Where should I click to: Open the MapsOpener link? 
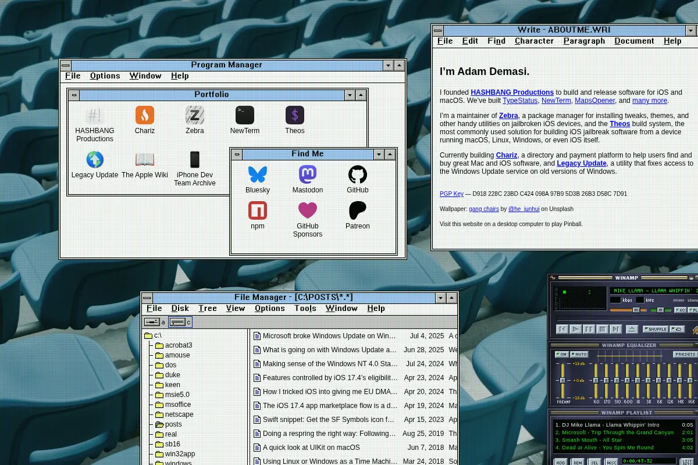[594, 101]
